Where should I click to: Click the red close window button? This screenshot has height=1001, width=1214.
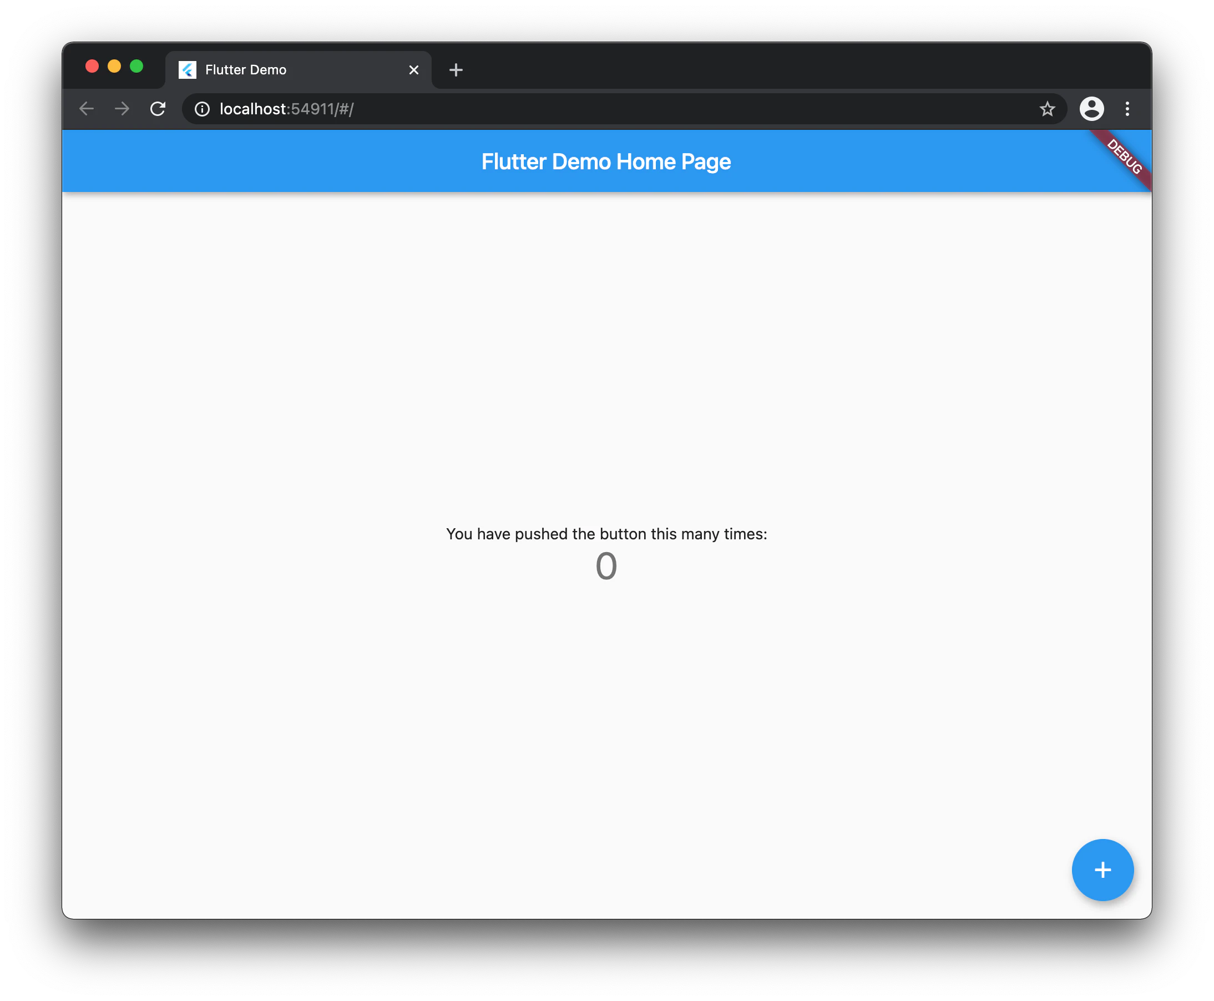pyautogui.click(x=92, y=67)
